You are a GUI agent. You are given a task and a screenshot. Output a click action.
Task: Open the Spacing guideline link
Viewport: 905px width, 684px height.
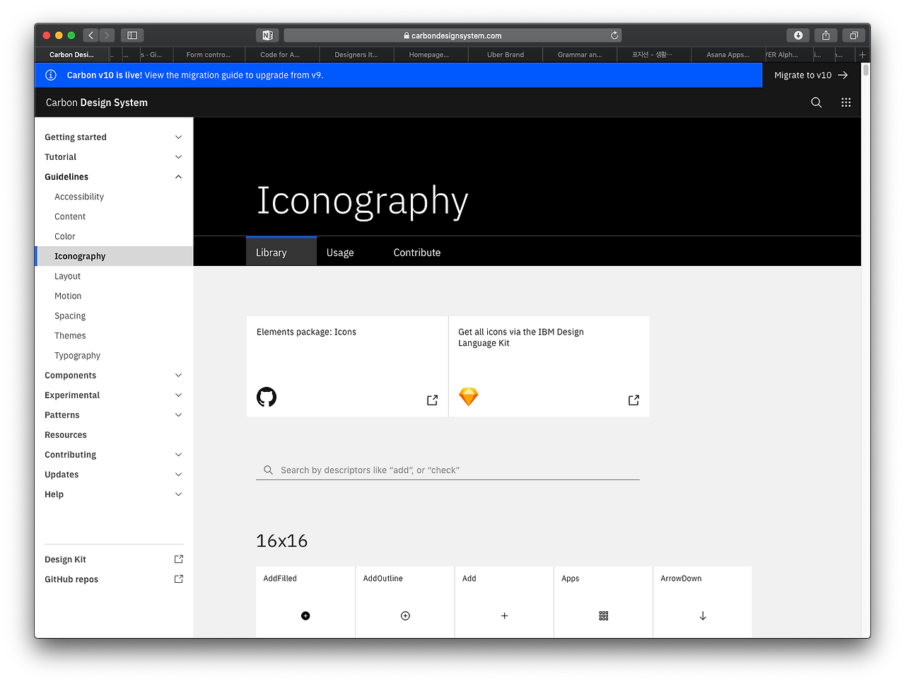70,315
